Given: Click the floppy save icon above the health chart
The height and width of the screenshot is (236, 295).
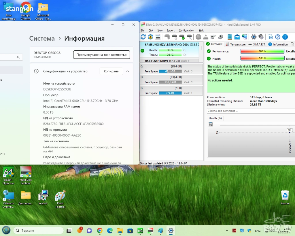Looking at the screenshot, I should (211, 124).
